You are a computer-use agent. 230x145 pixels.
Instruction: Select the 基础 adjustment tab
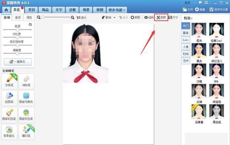[x=7, y=17]
